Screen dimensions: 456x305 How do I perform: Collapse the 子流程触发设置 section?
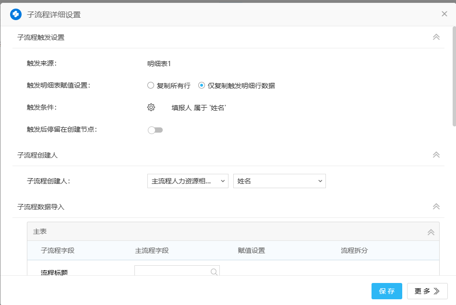[x=436, y=37]
